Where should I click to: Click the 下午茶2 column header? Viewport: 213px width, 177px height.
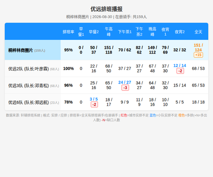point(139,32)
